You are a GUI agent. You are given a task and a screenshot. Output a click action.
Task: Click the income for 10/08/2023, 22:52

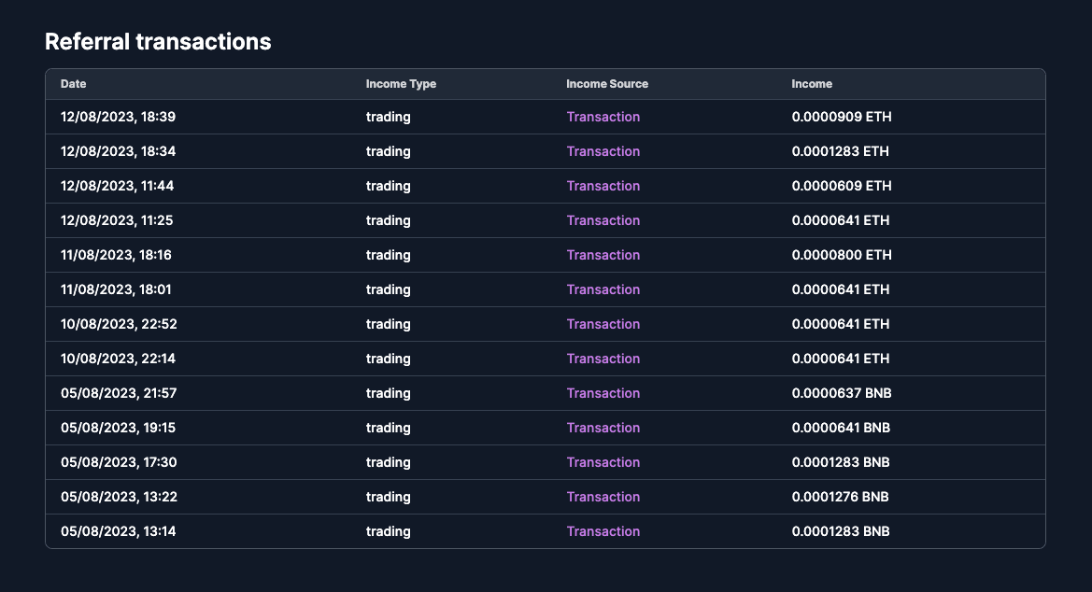pos(841,324)
